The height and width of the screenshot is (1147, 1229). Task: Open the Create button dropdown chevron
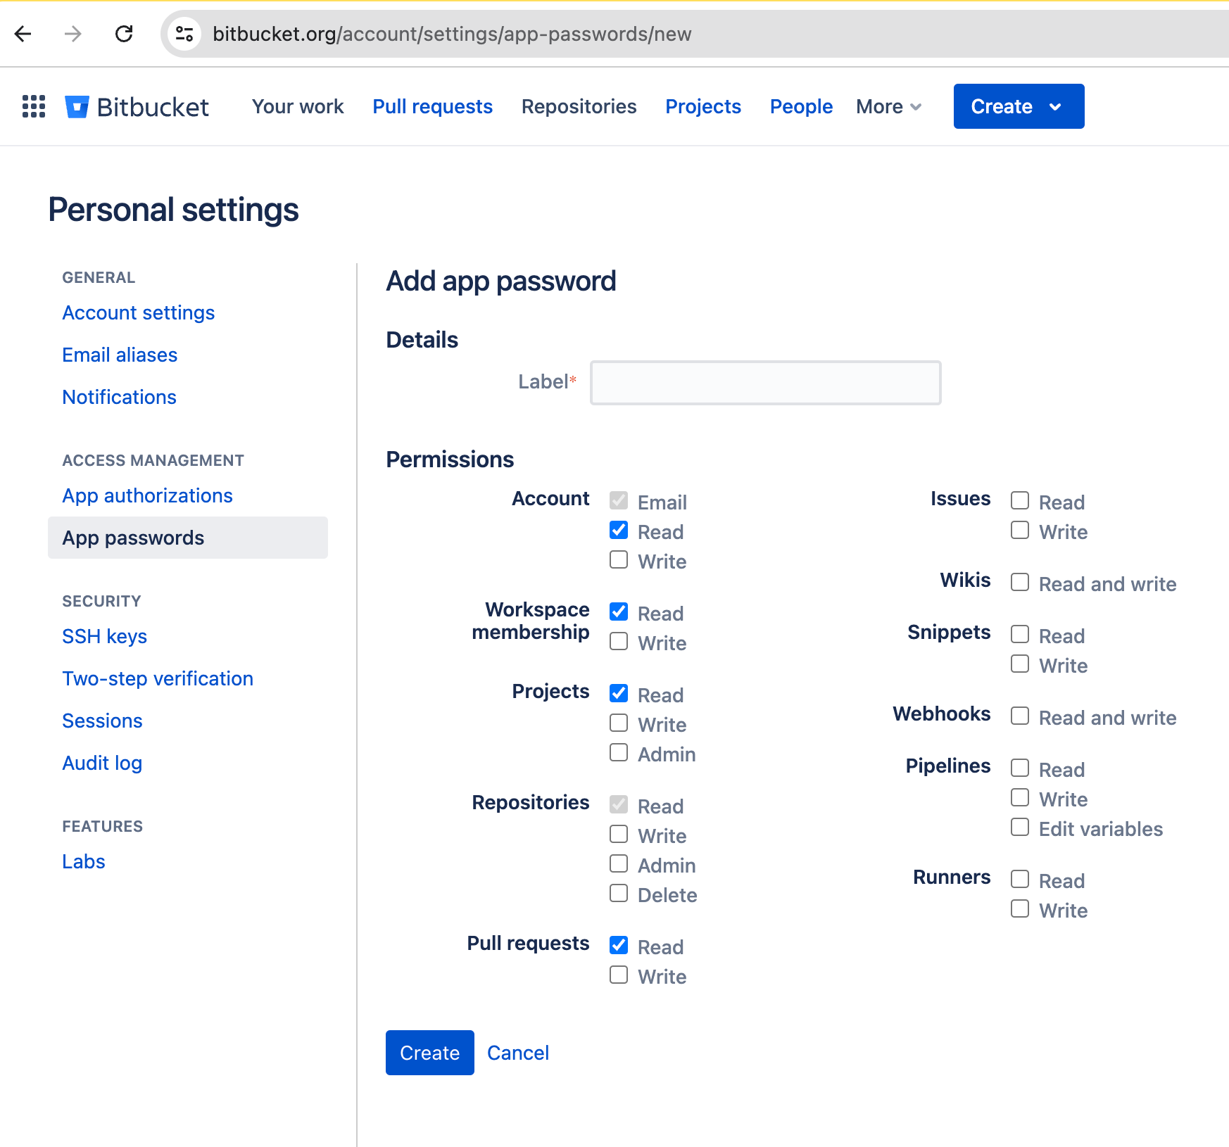point(1056,106)
